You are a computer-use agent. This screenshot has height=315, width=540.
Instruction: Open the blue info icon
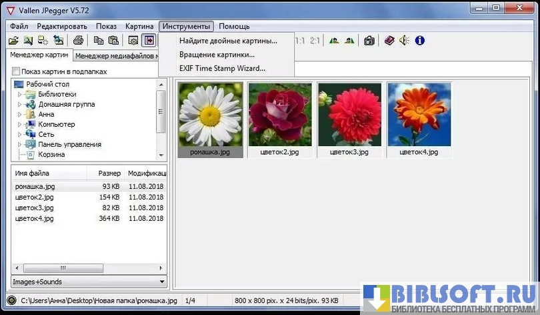click(x=419, y=41)
